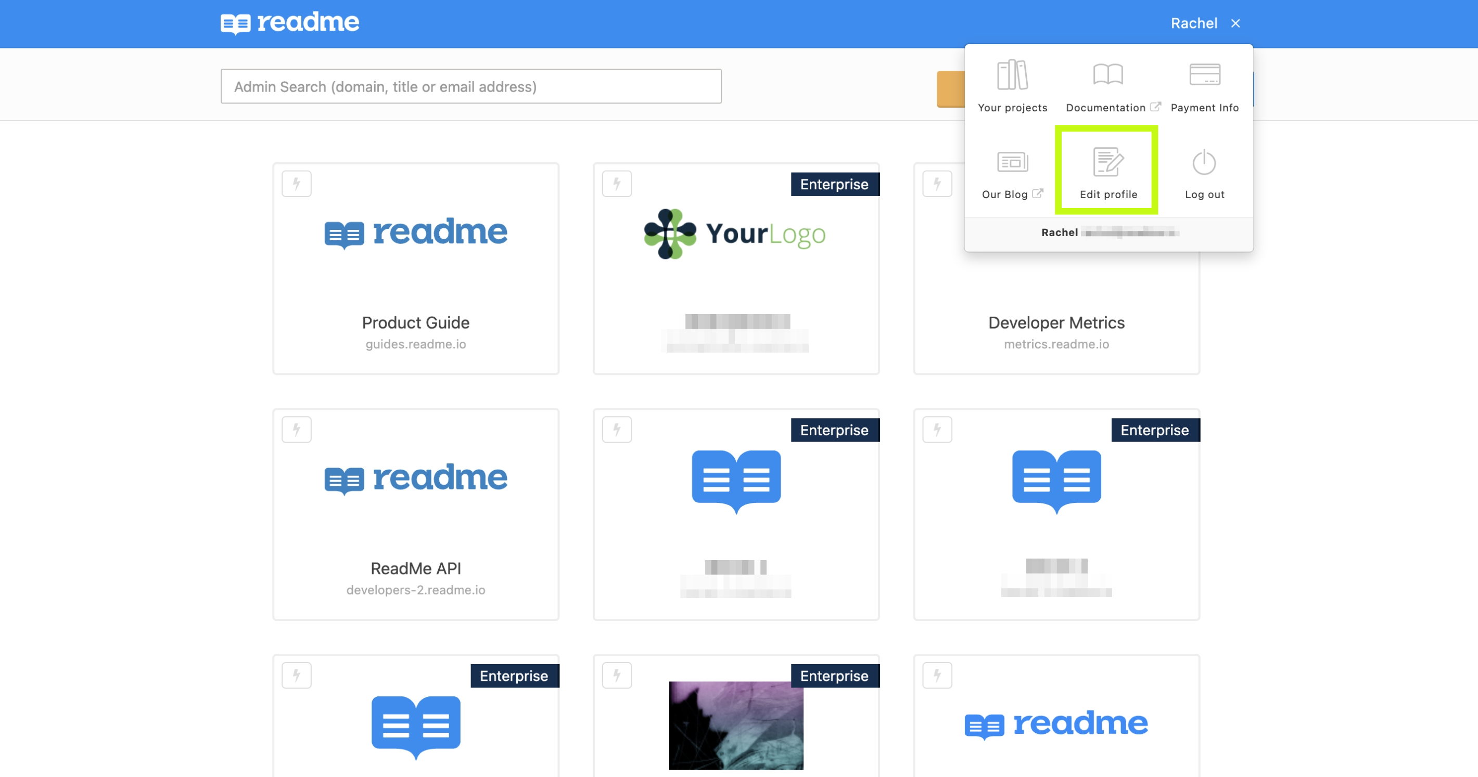Click the orange button beside the search
1478x777 pixels.
point(950,89)
